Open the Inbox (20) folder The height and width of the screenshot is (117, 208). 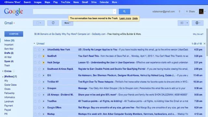pos(9,40)
